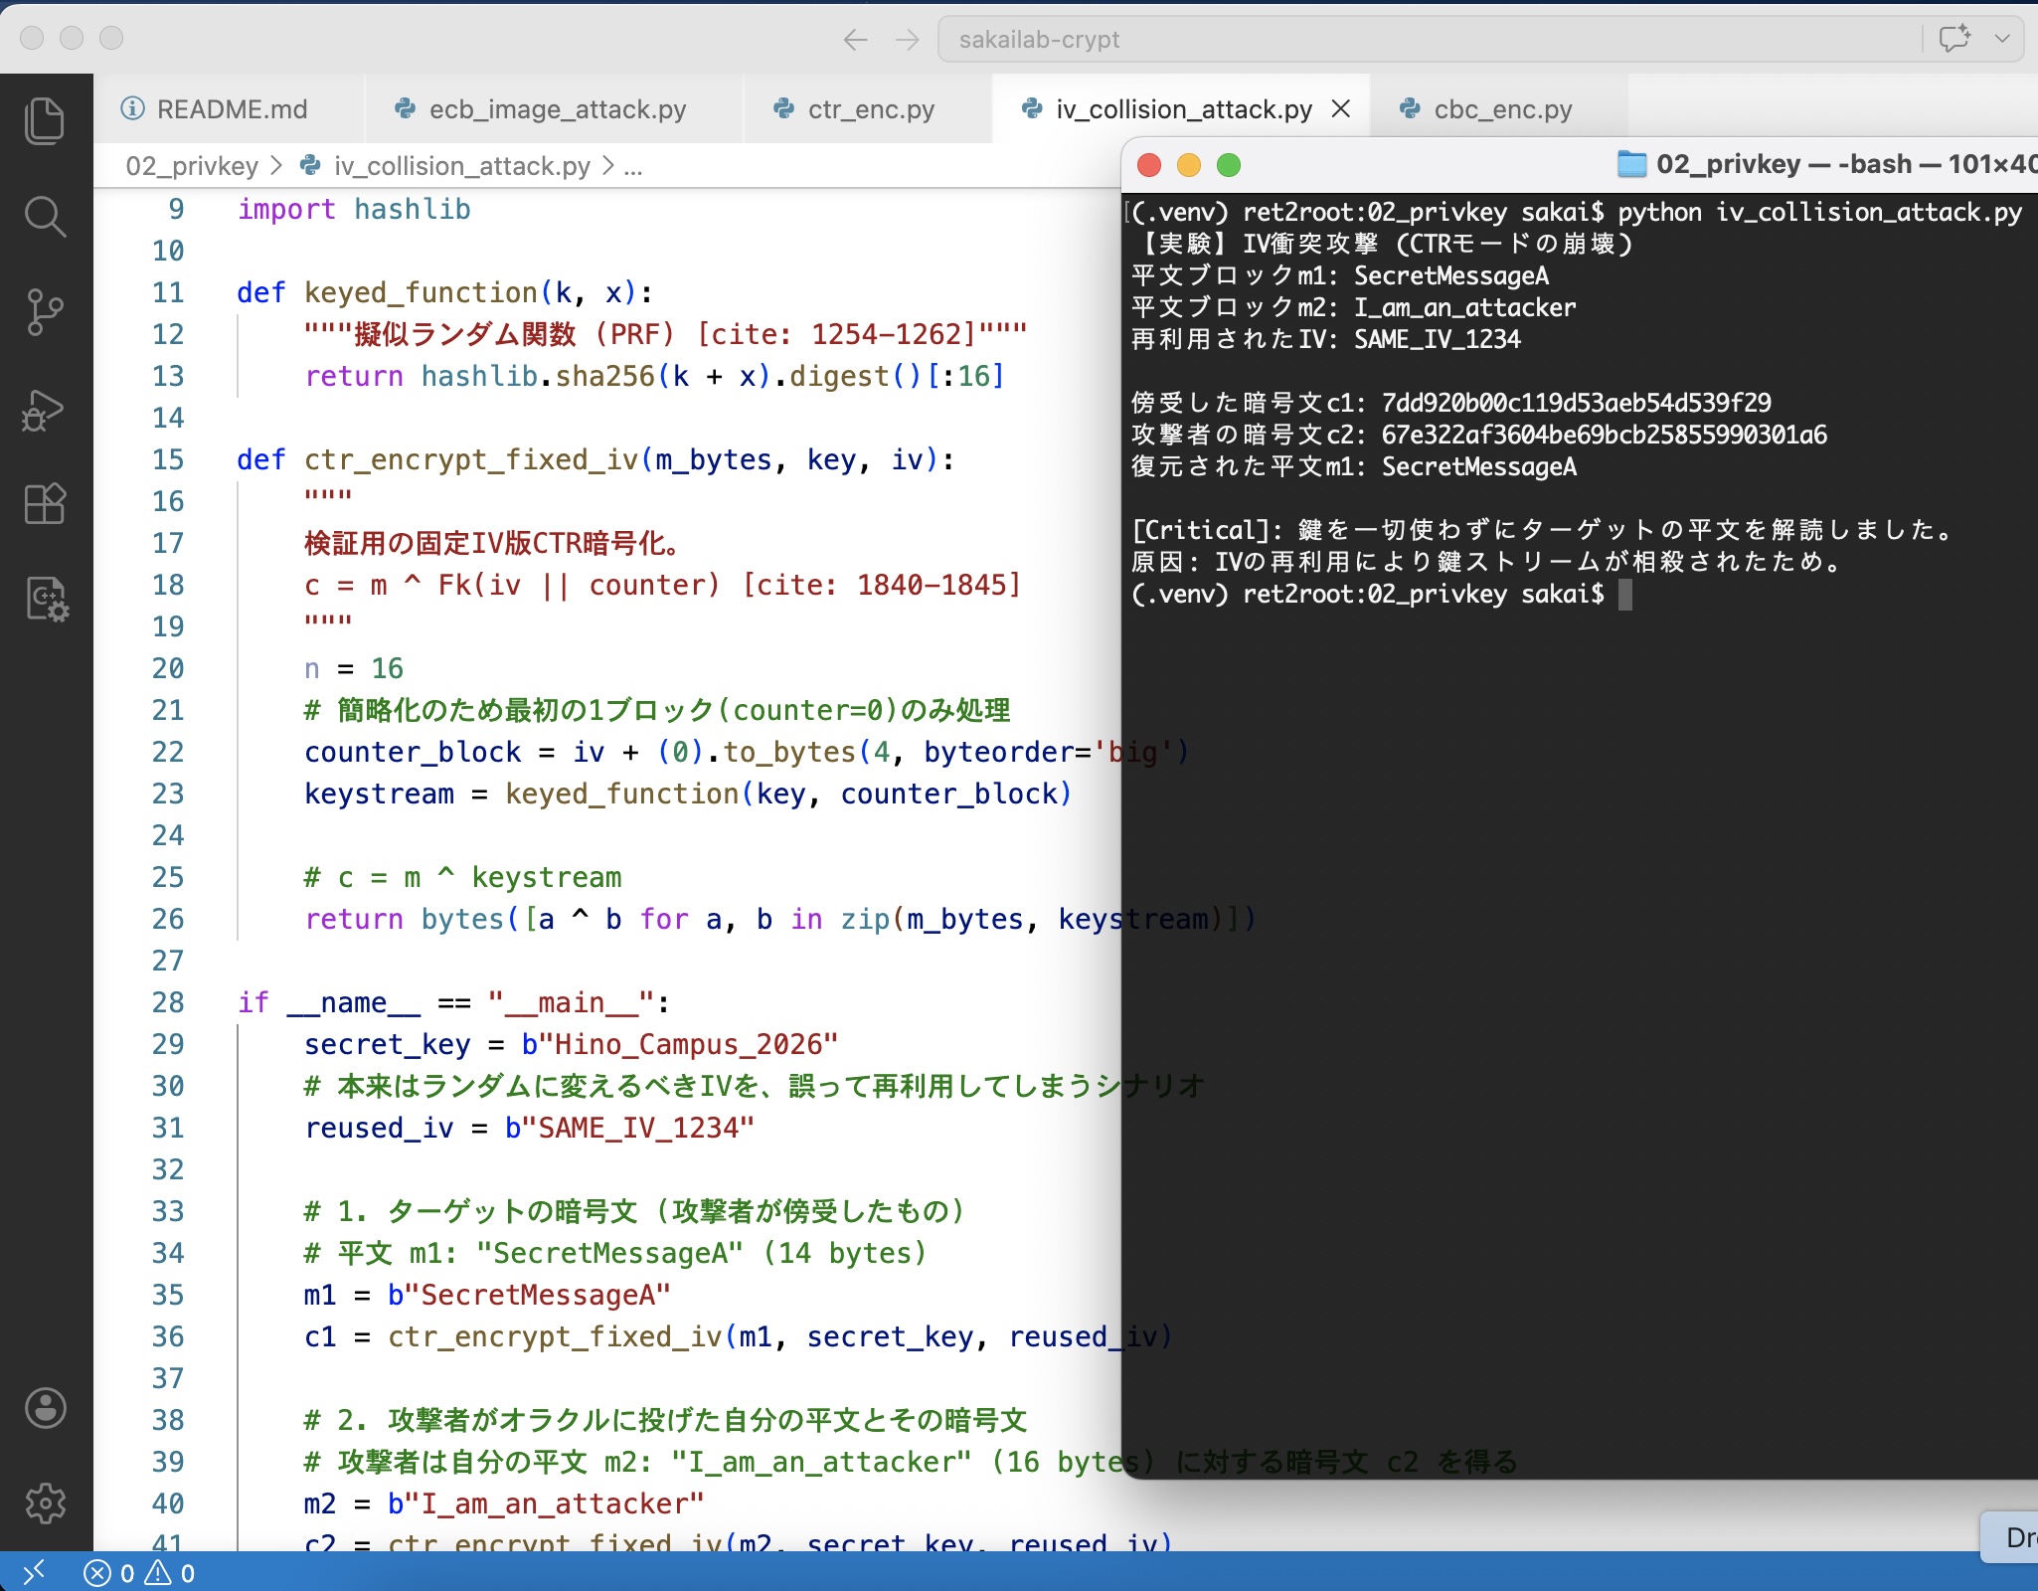The width and height of the screenshot is (2038, 1591).
Task: Open the ecb_image_attack.py tab
Action: click(x=557, y=109)
